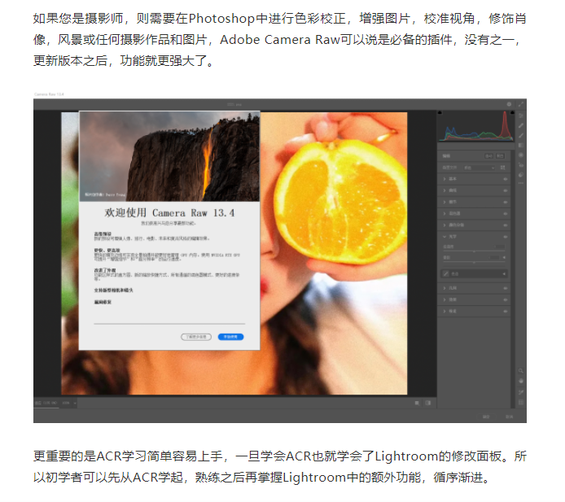Click the outlined learn-more button in dialog
The image size is (565, 502).
tap(196, 337)
